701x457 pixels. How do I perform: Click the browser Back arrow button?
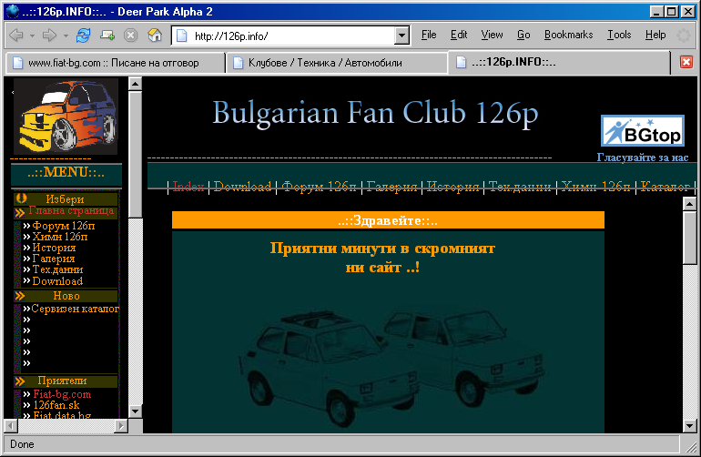[x=15, y=36]
